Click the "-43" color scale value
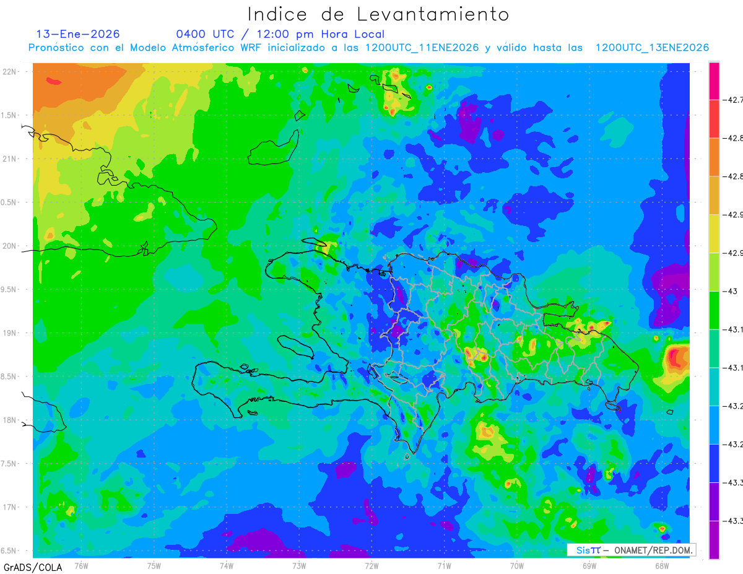This screenshot has height=574, width=743. [x=731, y=291]
